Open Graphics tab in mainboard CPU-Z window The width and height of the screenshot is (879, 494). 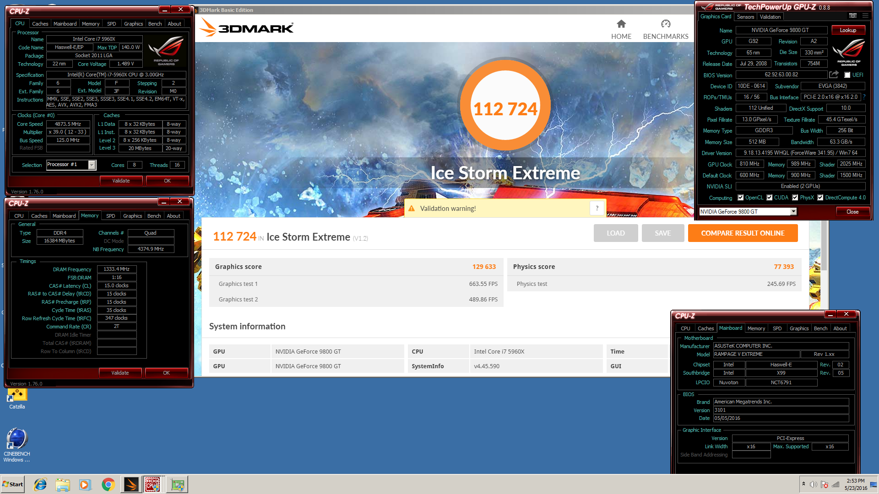(799, 328)
